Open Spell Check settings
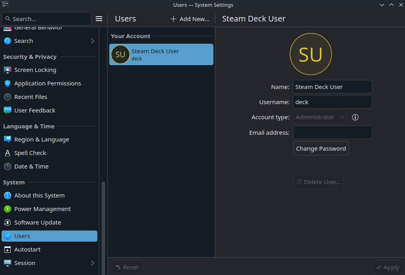The width and height of the screenshot is (405, 275). [49, 153]
